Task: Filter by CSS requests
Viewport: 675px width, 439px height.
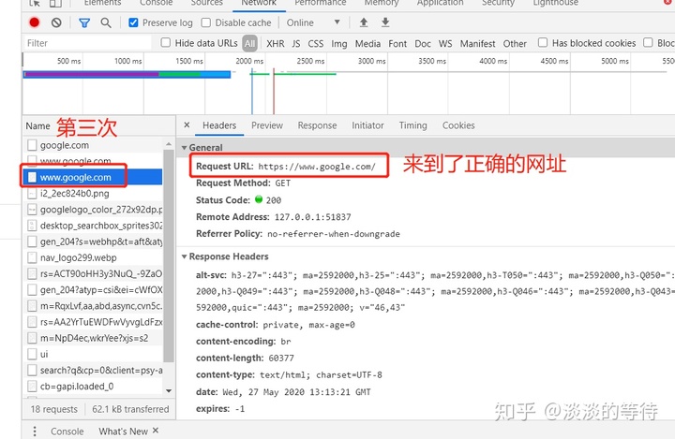Action: coord(316,43)
